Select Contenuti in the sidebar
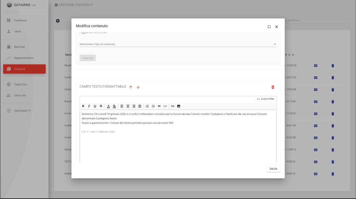Screen dimensions: 356x199 [24, 69]
